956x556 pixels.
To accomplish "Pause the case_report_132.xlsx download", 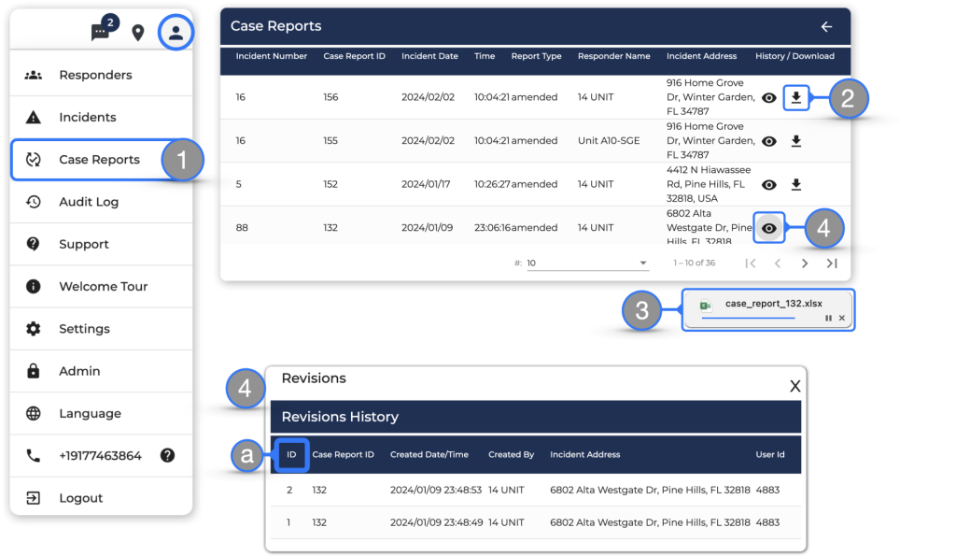I will [x=828, y=318].
